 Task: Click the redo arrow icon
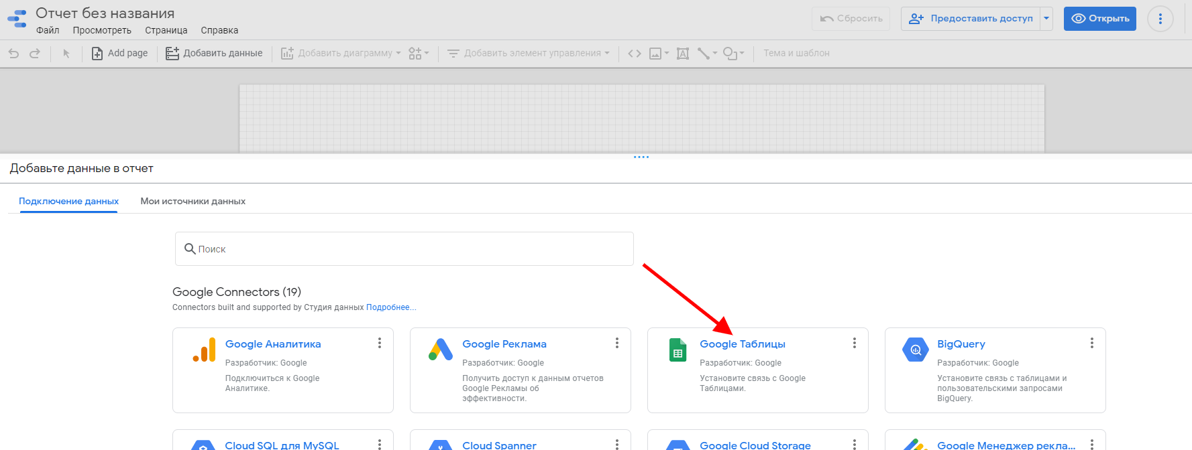coord(35,53)
